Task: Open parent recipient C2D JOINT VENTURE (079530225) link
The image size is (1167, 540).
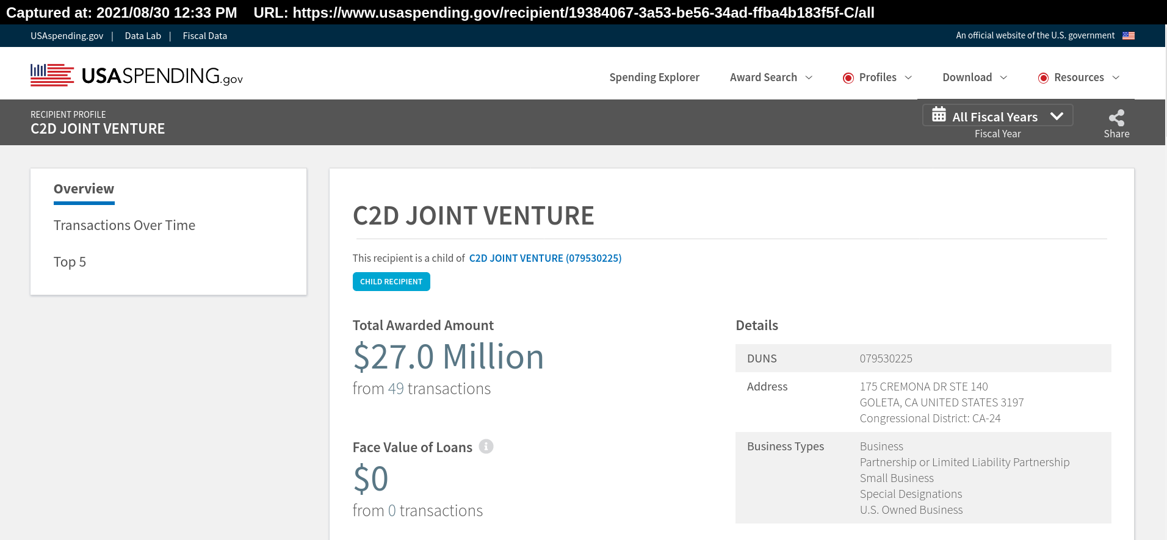Action: [545, 258]
